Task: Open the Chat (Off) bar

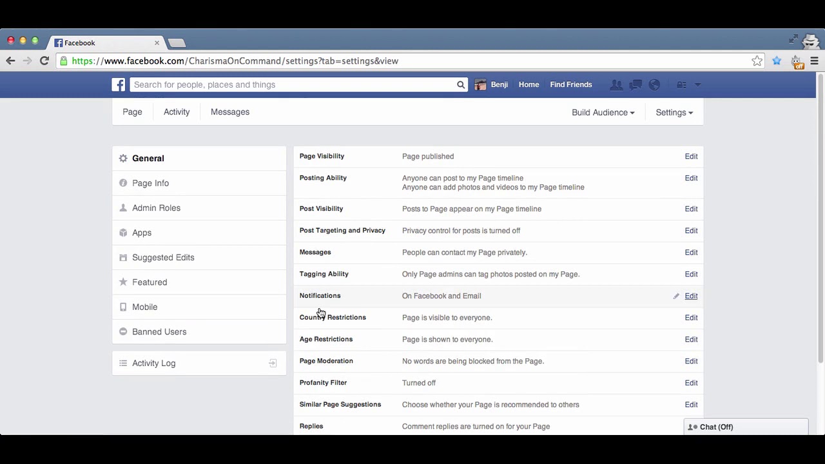Action: coord(746,427)
